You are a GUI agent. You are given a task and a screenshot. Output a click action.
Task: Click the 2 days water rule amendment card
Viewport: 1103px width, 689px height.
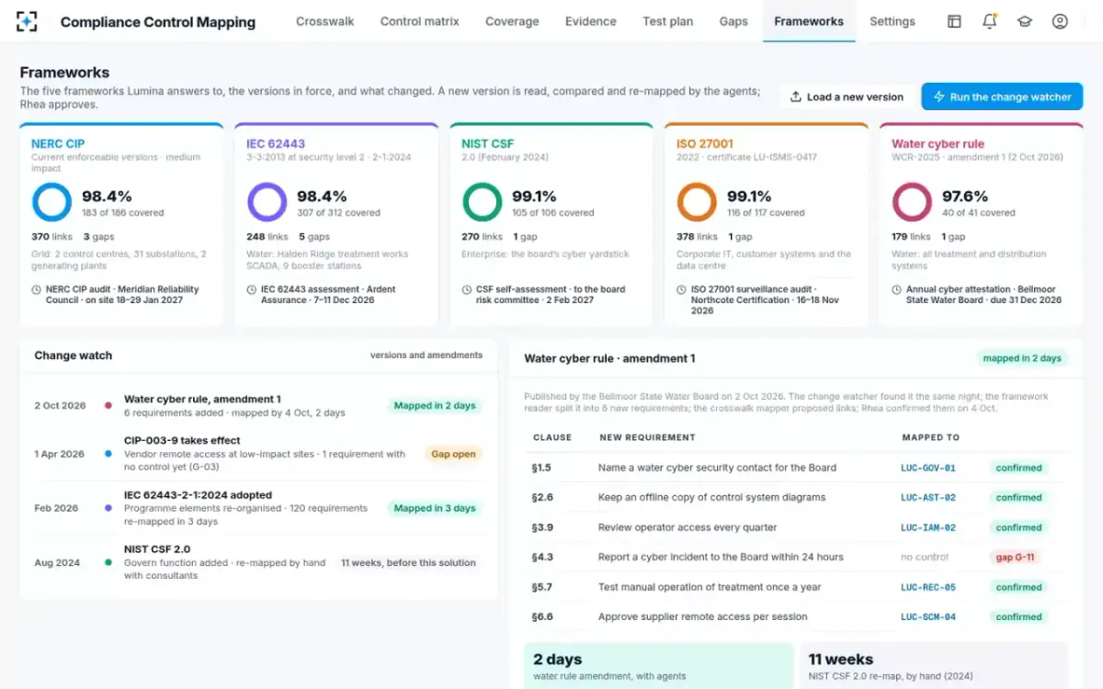658,666
